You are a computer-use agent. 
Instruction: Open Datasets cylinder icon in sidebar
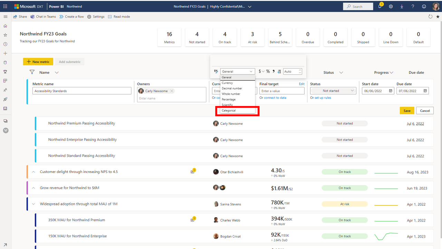pos(5,63)
